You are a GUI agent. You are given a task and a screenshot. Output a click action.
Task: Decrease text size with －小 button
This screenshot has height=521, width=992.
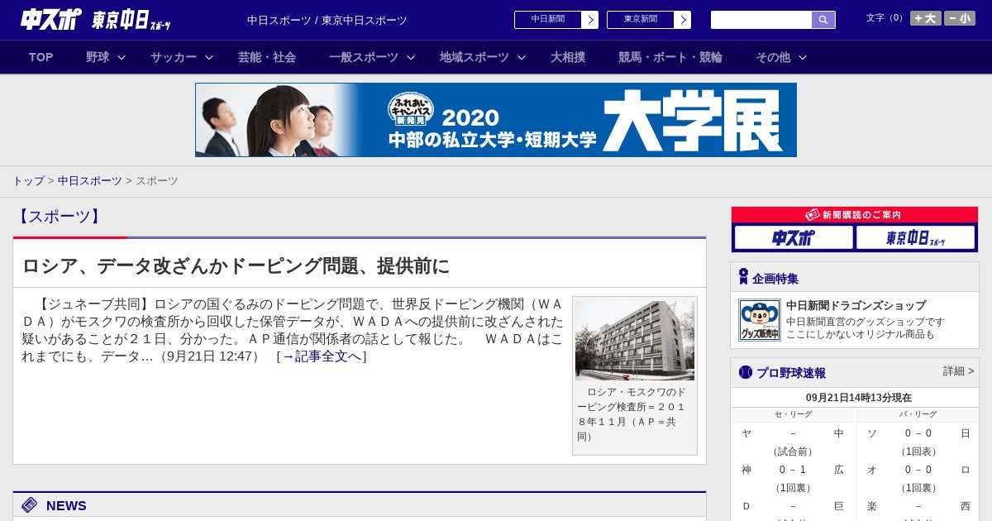pos(960,18)
